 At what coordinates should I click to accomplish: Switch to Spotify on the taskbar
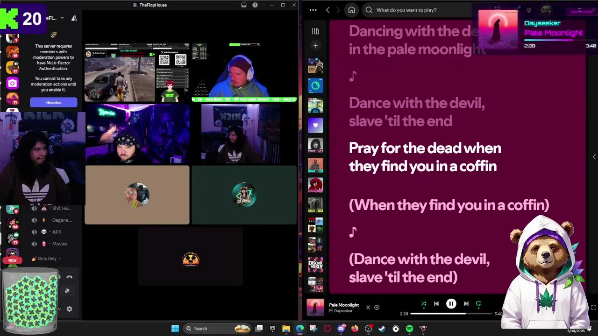[409, 329]
